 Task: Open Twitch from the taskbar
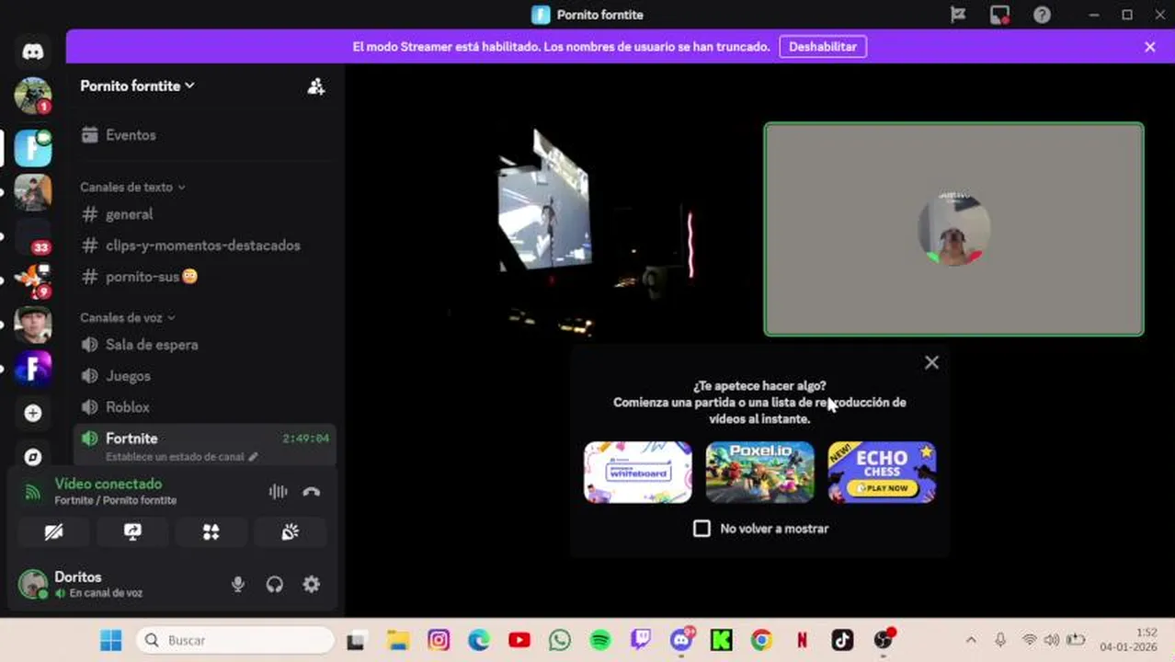pos(641,640)
